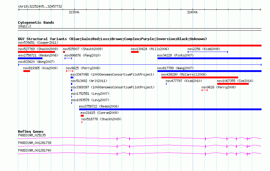Select the nsv819365 (Kim2009) label
Screen dimensions: 270x171
[x=40, y=68]
